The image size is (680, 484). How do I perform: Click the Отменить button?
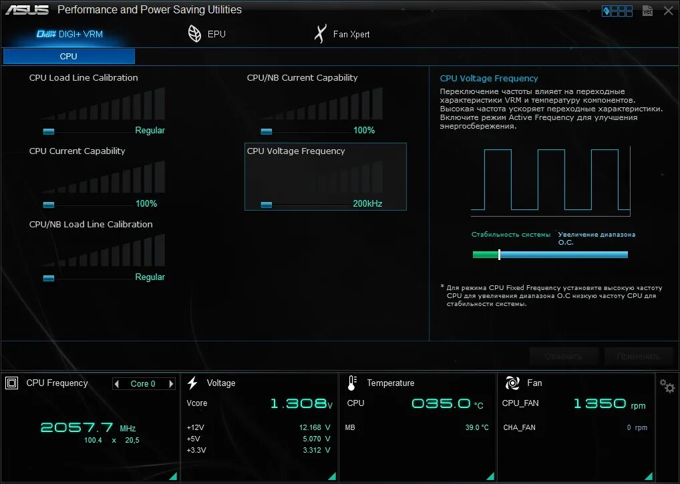563,356
